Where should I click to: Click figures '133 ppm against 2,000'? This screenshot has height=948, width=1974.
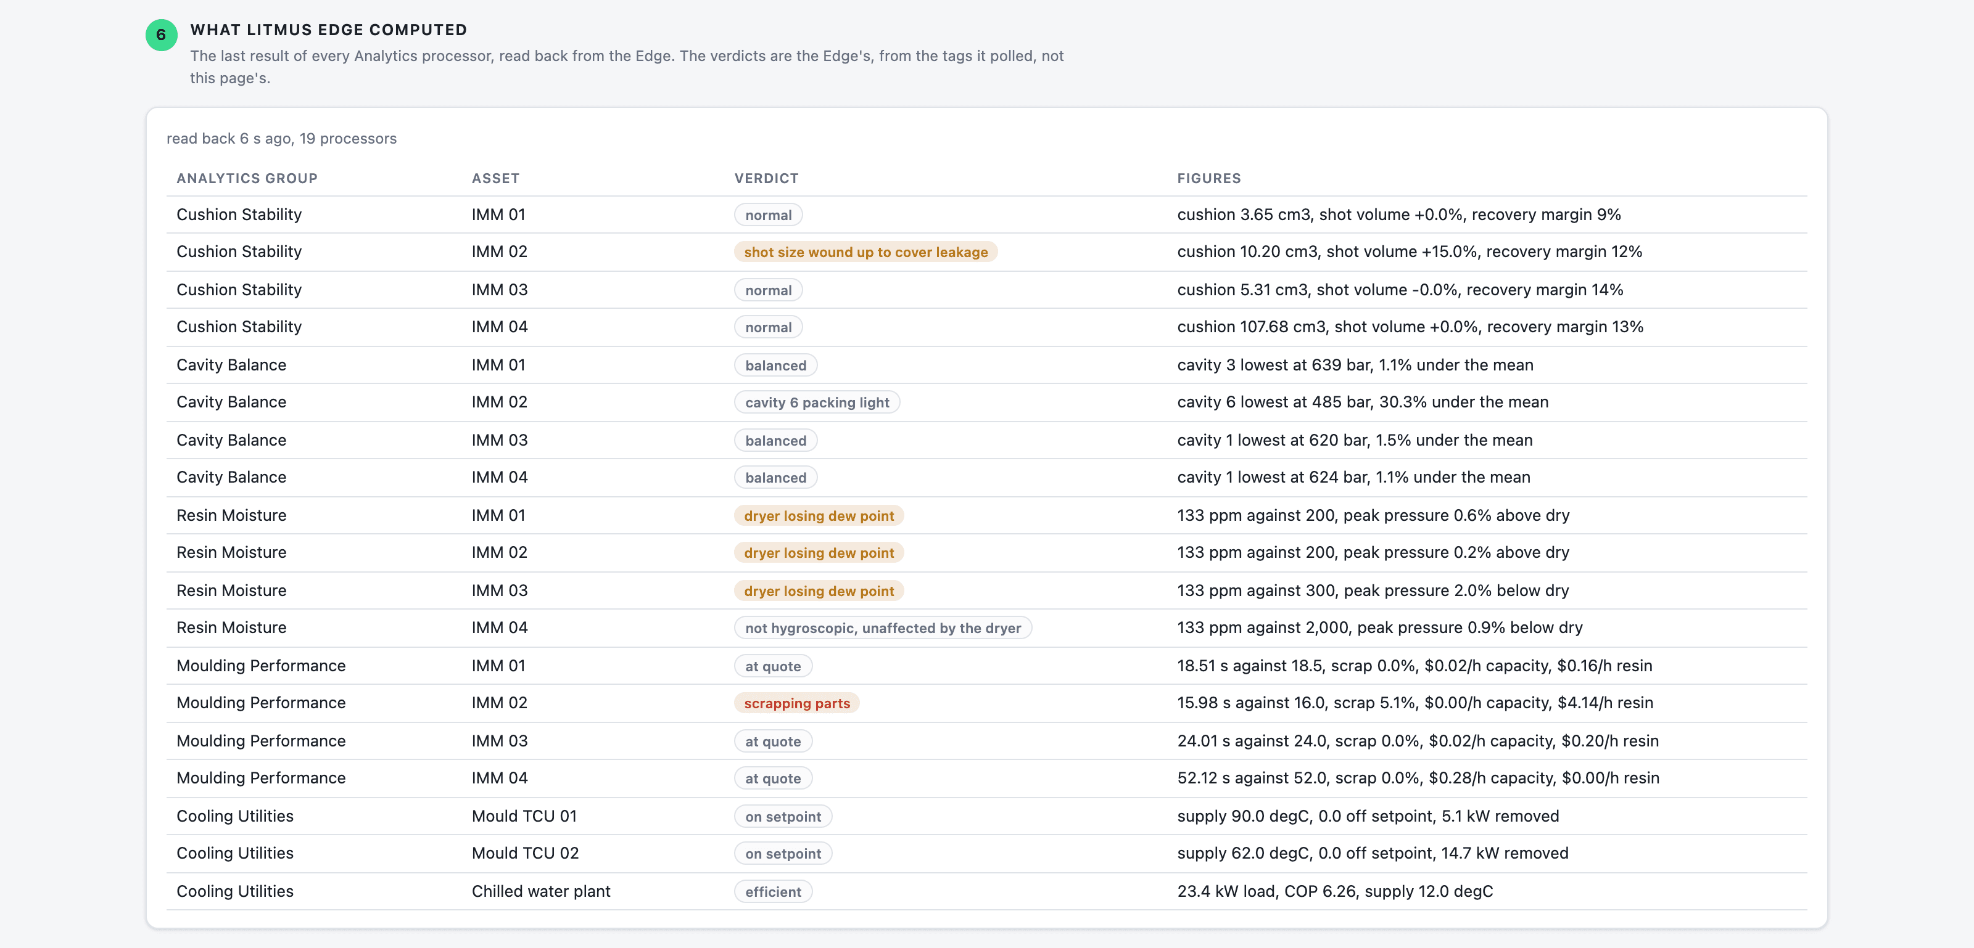pyautogui.click(x=1263, y=628)
